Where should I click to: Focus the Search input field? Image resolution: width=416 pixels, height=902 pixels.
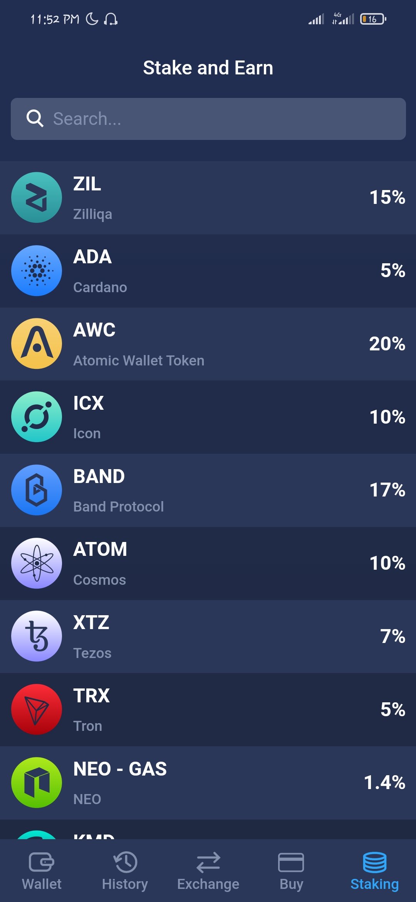pos(223,119)
